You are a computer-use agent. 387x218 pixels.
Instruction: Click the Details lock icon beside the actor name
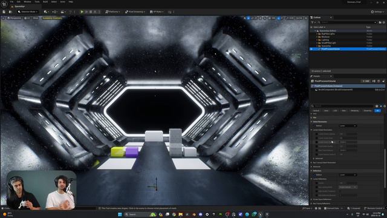[x=383, y=81]
